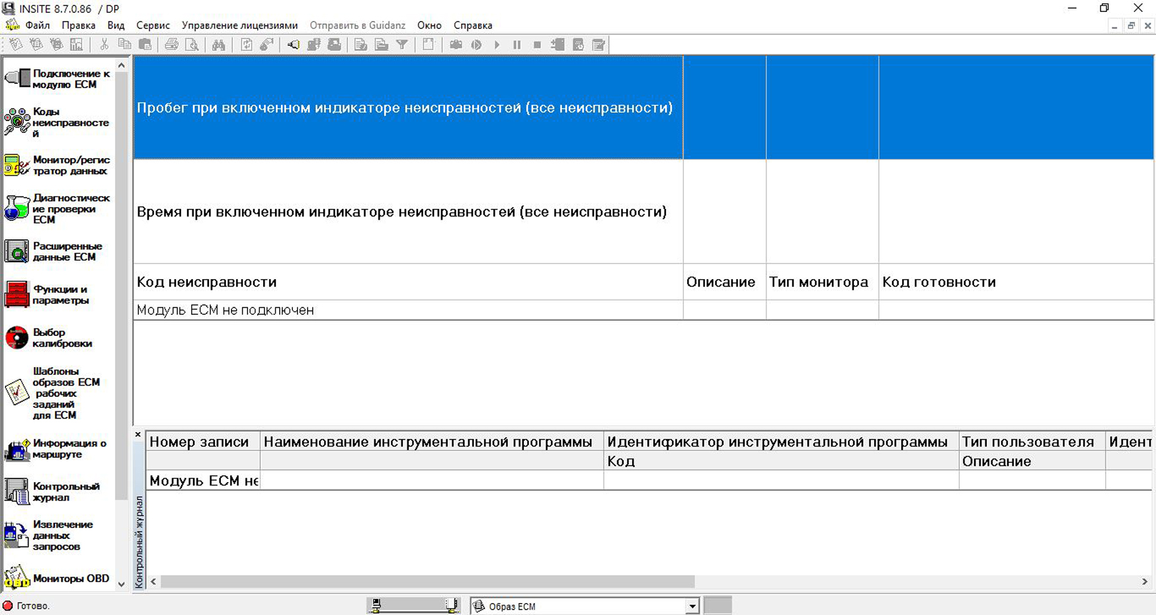Open Контрольный журнал in the sidebar
Screen dimensions: 1156x615
point(18,491)
